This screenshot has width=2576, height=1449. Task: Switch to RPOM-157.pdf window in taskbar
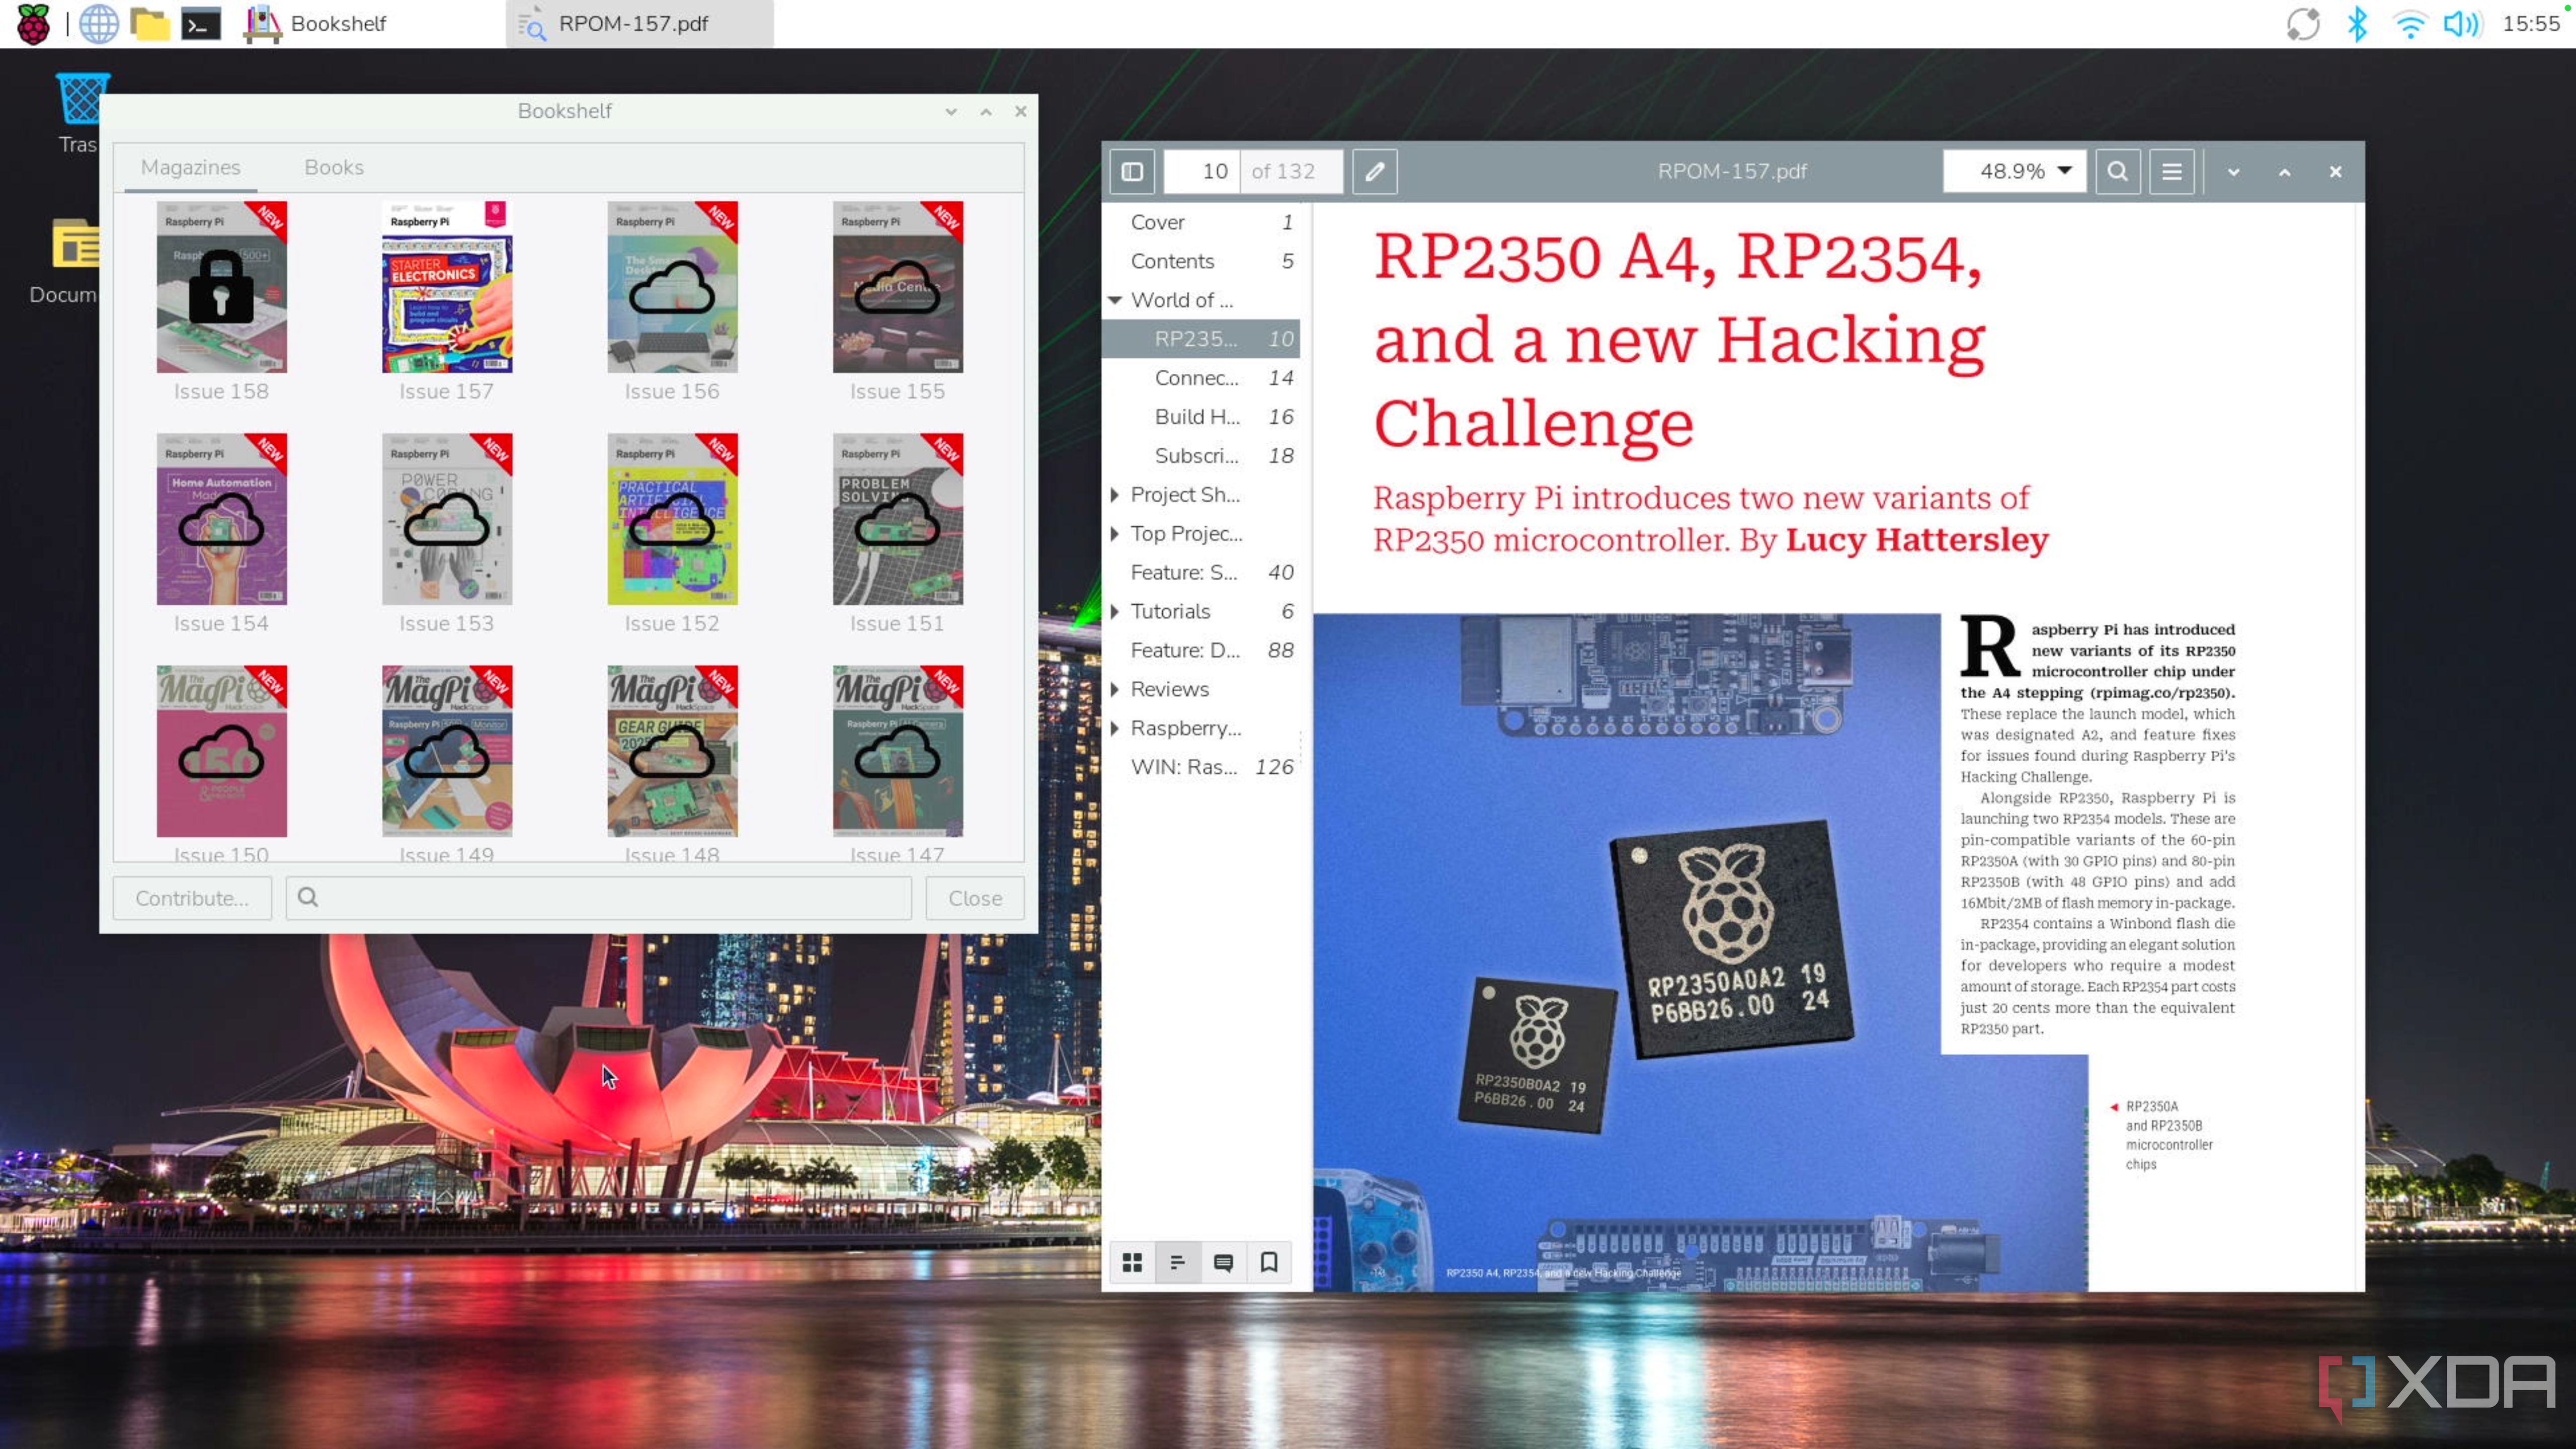(x=640, y=23)
